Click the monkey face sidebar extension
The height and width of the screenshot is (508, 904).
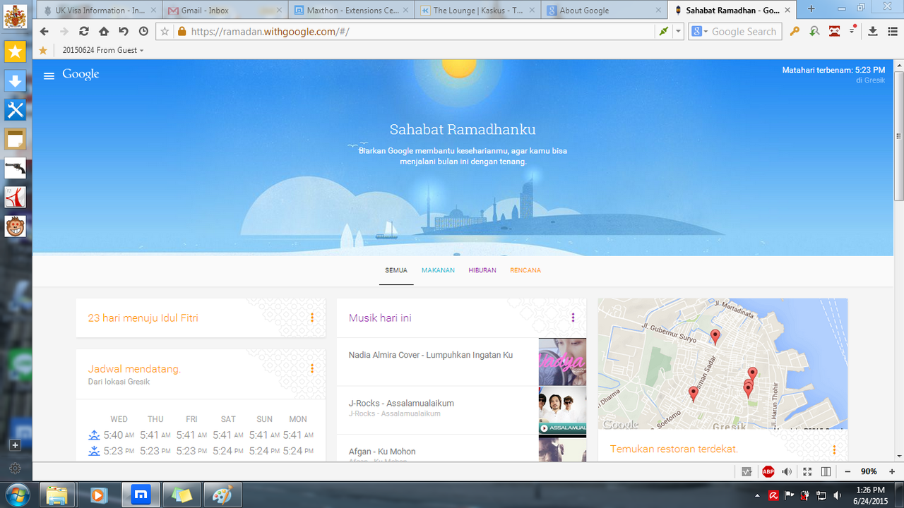pos(16,226)
